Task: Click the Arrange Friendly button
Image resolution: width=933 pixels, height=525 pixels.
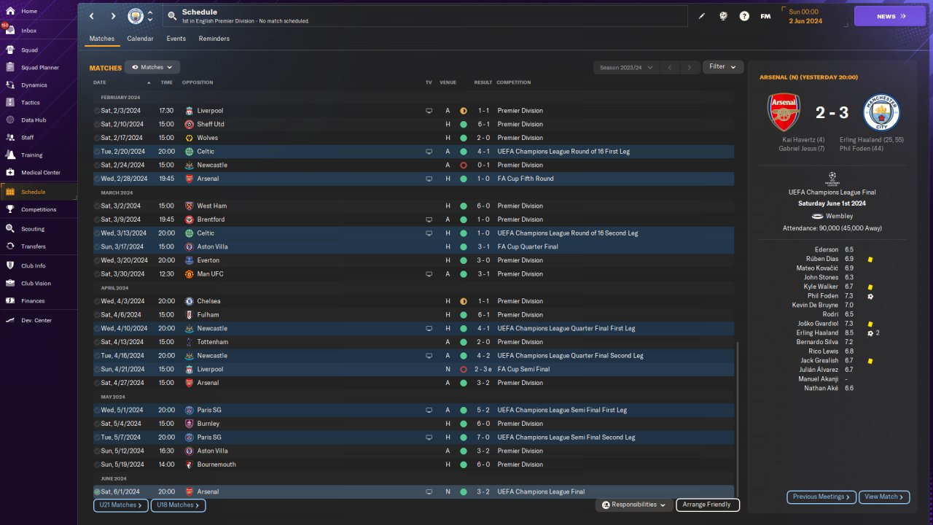Action: [708, 505]
